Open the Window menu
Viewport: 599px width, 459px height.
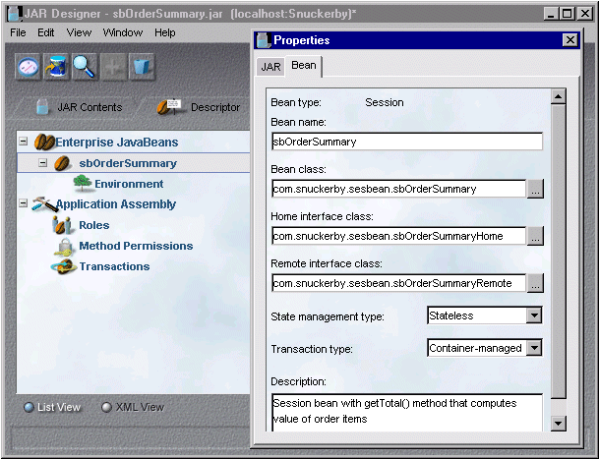(x=123, y=32)
